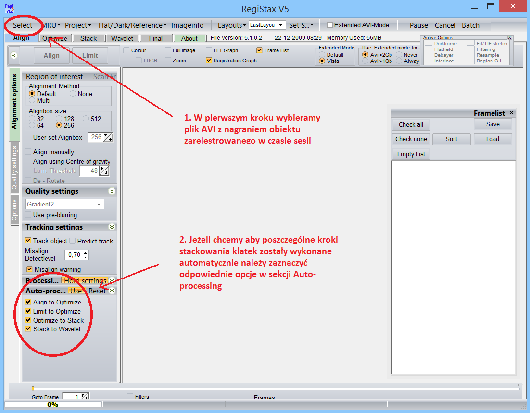
Task: Switch to the Final tab
Action: 156,38
